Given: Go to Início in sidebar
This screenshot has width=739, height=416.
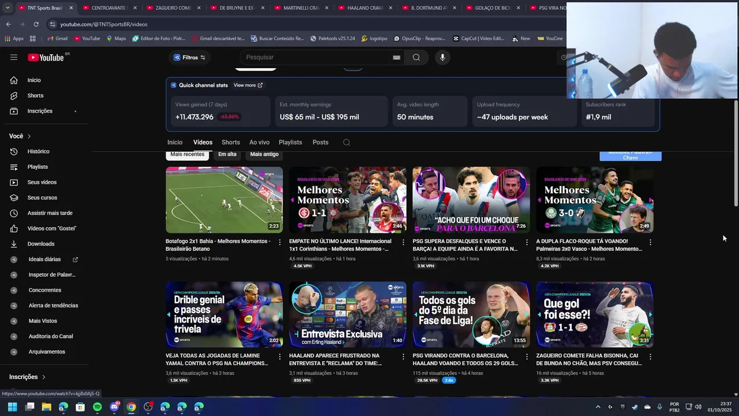Looking at the screenshot, I should tap(34, 80).
